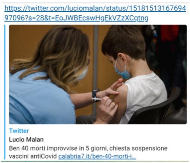Select the Lucio Malan preview title
Screen dimensions: 190x163
pos(26,140)
